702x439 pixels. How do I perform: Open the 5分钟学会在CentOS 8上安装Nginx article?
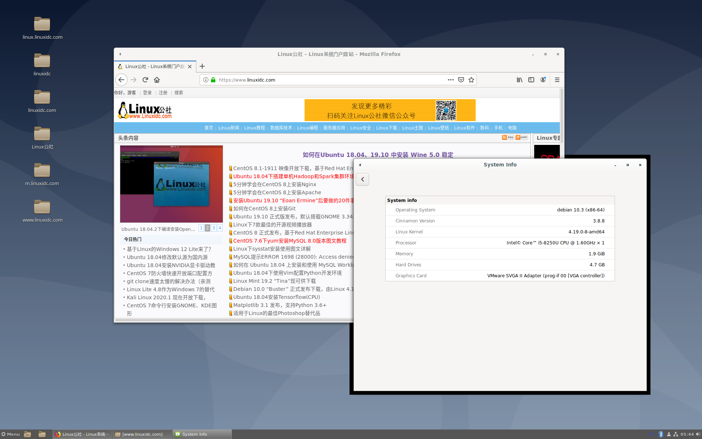(x=275, y=184)
